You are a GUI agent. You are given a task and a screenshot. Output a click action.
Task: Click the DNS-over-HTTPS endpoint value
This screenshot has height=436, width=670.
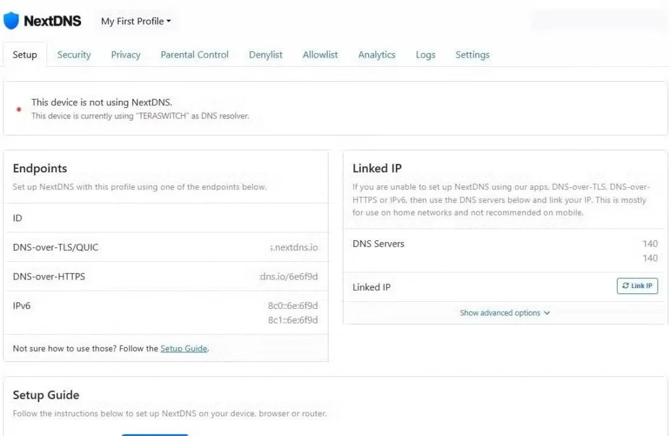click(x=289, y=276)
